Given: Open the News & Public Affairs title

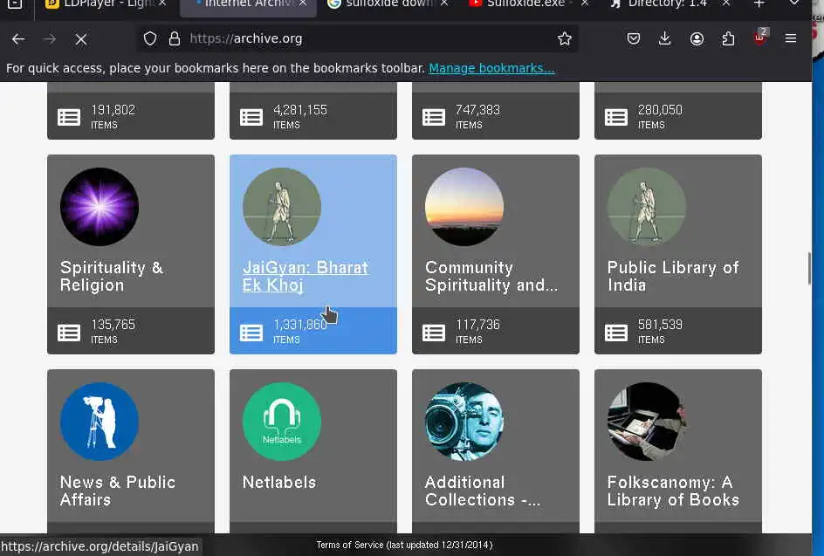Looking at the screenshot, I should [x=117, y=491].
